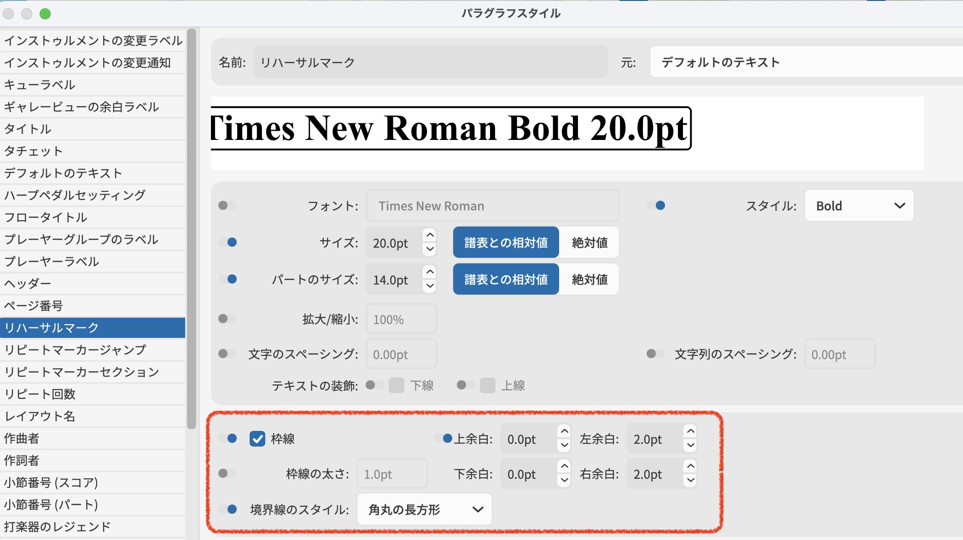The height and width of the screenshot is (540, 963).
Task: Click the style list vertical scrollbar
Action: pos(192,230)
